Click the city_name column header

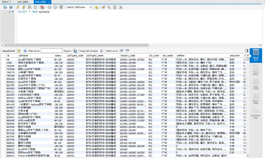[168, 56]
